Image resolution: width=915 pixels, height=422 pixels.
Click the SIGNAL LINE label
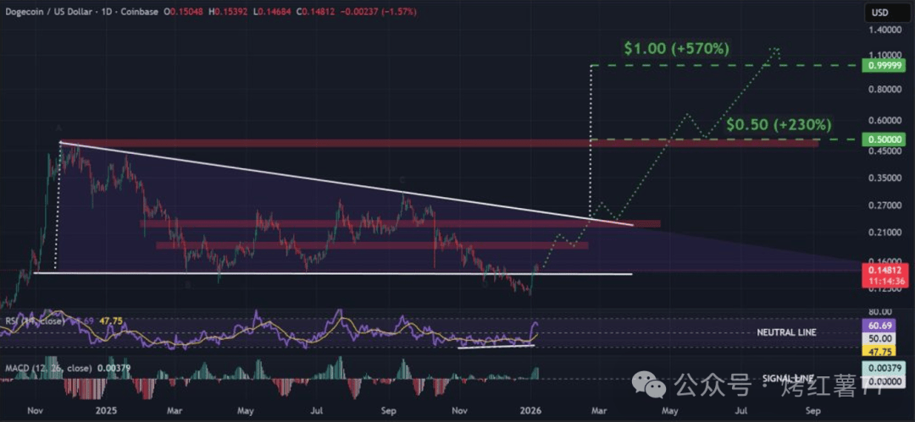coord(786,378)
